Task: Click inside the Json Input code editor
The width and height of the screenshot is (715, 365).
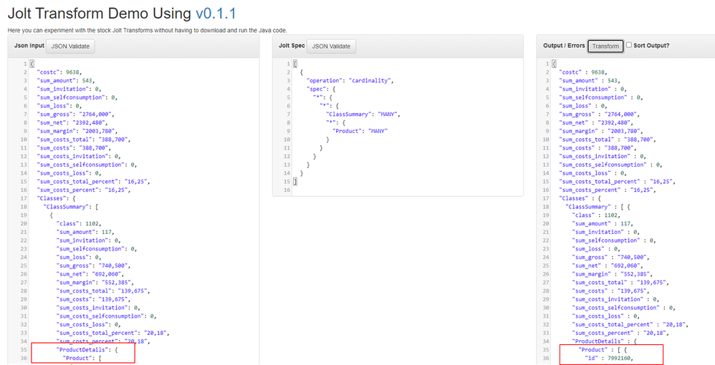Action: pos(143,211)
